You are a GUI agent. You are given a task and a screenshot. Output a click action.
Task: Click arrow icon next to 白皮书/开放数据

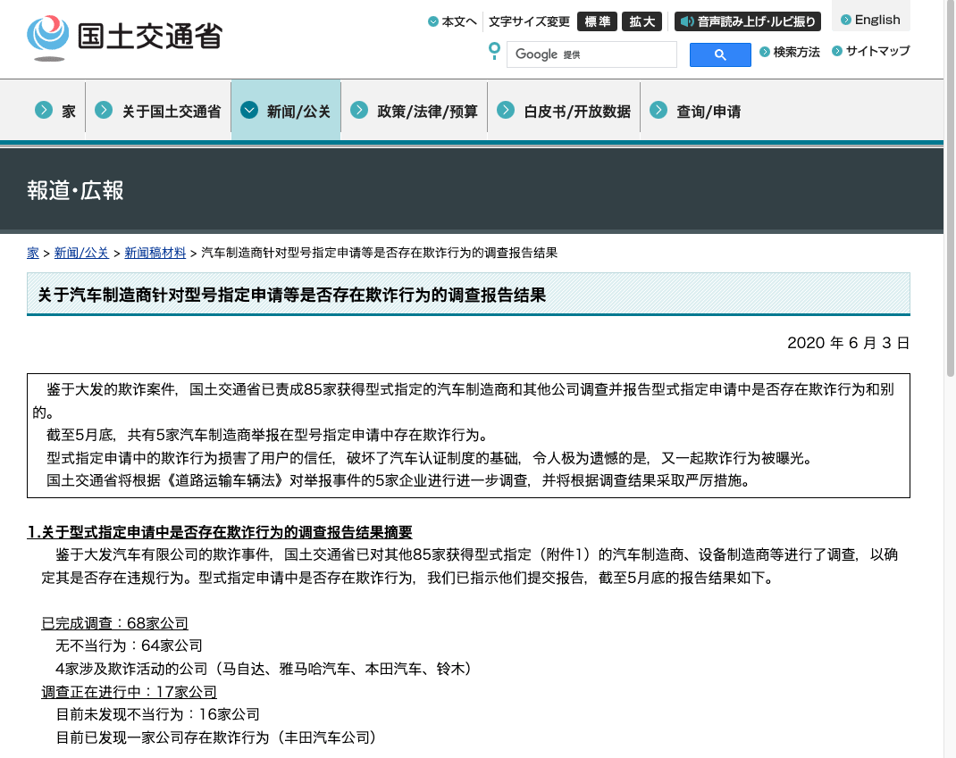(x=506, y=111)
